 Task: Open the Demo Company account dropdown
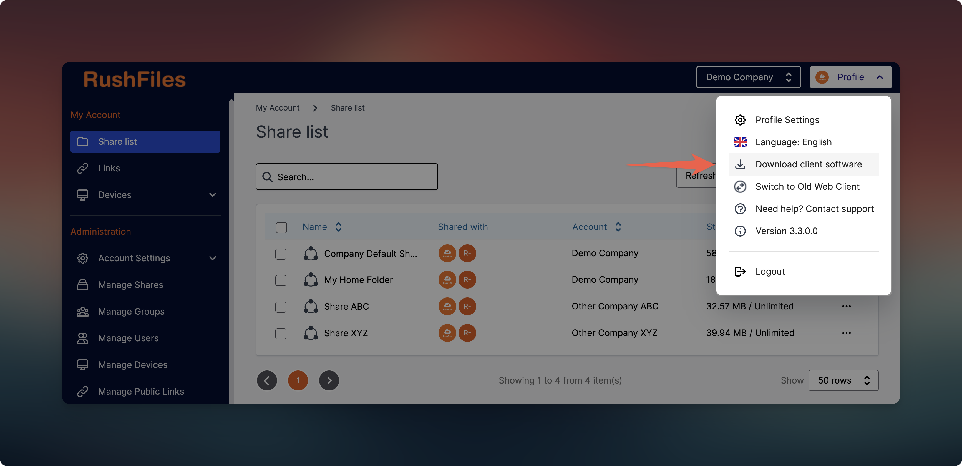pyautogui.click(x=748, y=77)
